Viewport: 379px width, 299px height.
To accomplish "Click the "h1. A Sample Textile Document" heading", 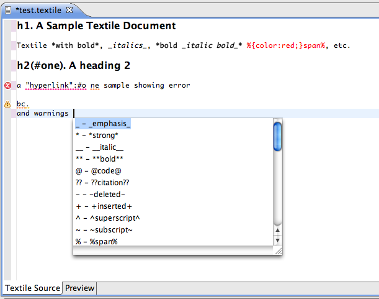I will point(96,25).
